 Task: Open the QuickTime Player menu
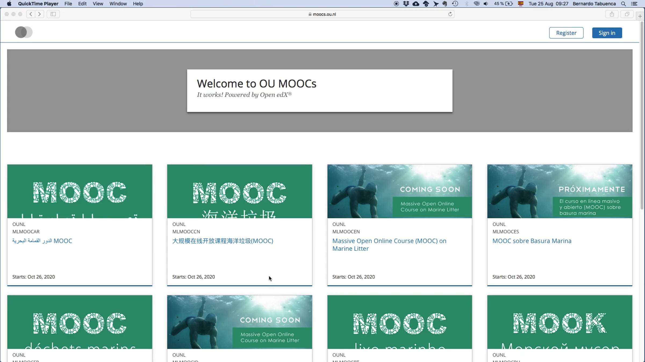[38, 4]
